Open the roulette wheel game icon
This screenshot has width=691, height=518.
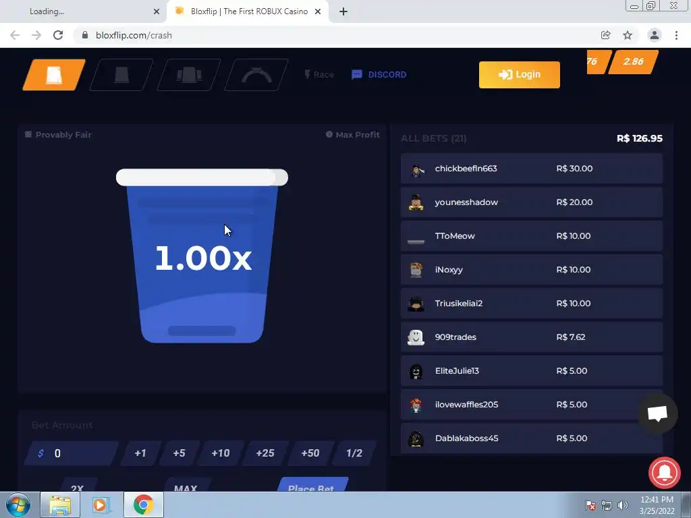click(256, 75)
